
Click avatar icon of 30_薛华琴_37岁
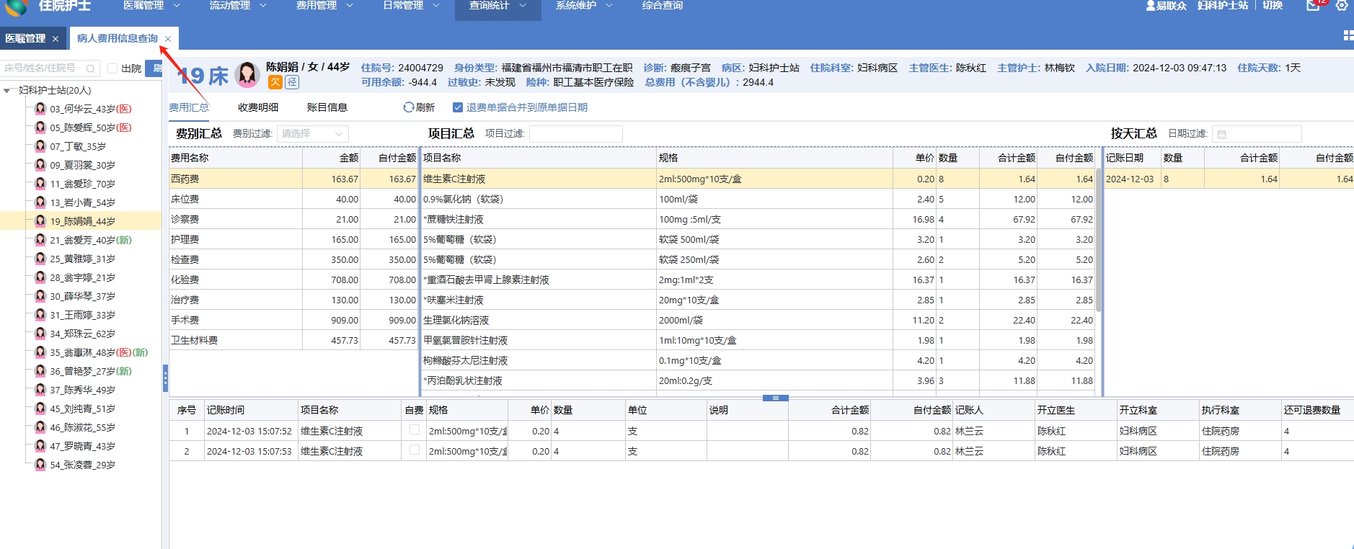tap(40, 296)
